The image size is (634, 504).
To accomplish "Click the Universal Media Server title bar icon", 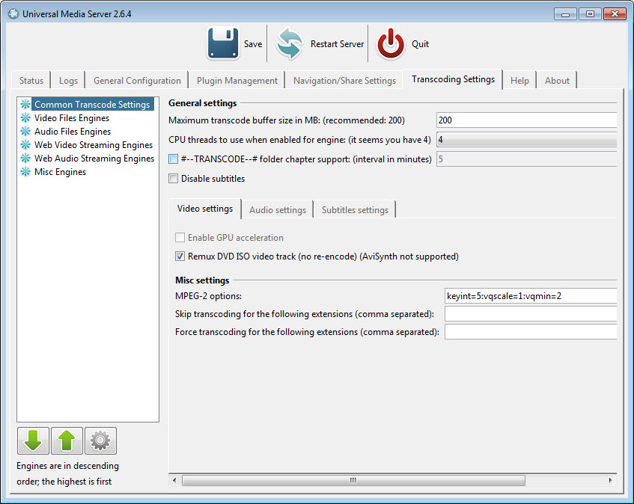I will click(13, 13).
